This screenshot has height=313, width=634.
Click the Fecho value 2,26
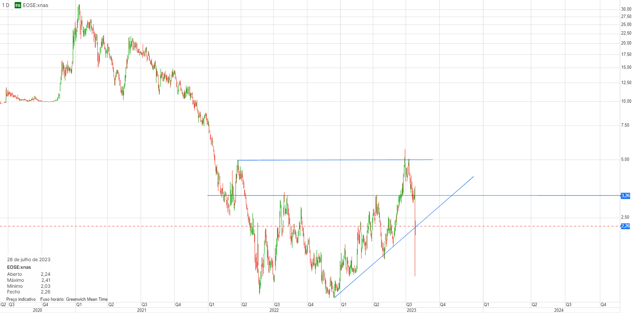click(46, 292)
